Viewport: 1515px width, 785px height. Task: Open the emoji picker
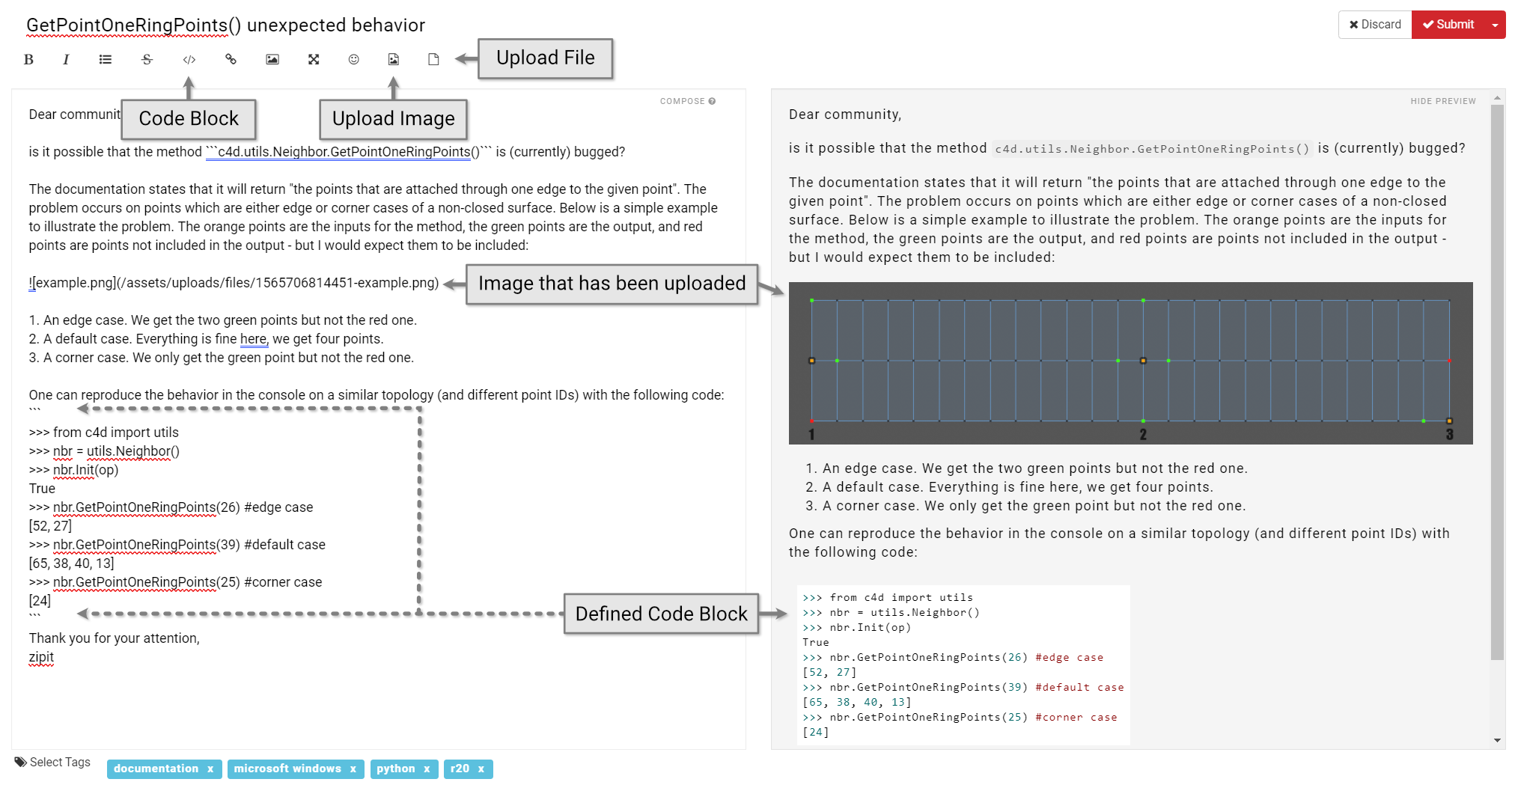click(354, 60)
